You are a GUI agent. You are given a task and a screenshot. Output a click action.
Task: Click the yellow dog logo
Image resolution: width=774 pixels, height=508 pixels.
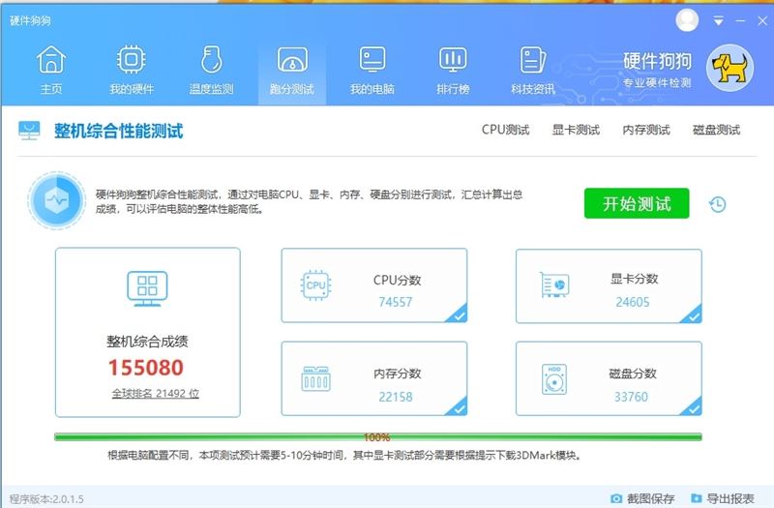click(x=729, y=68)
